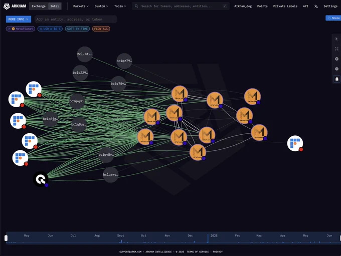Select the bc1qwyz address node
Viewport: 341px width, 256px height.
pos(77,101)
